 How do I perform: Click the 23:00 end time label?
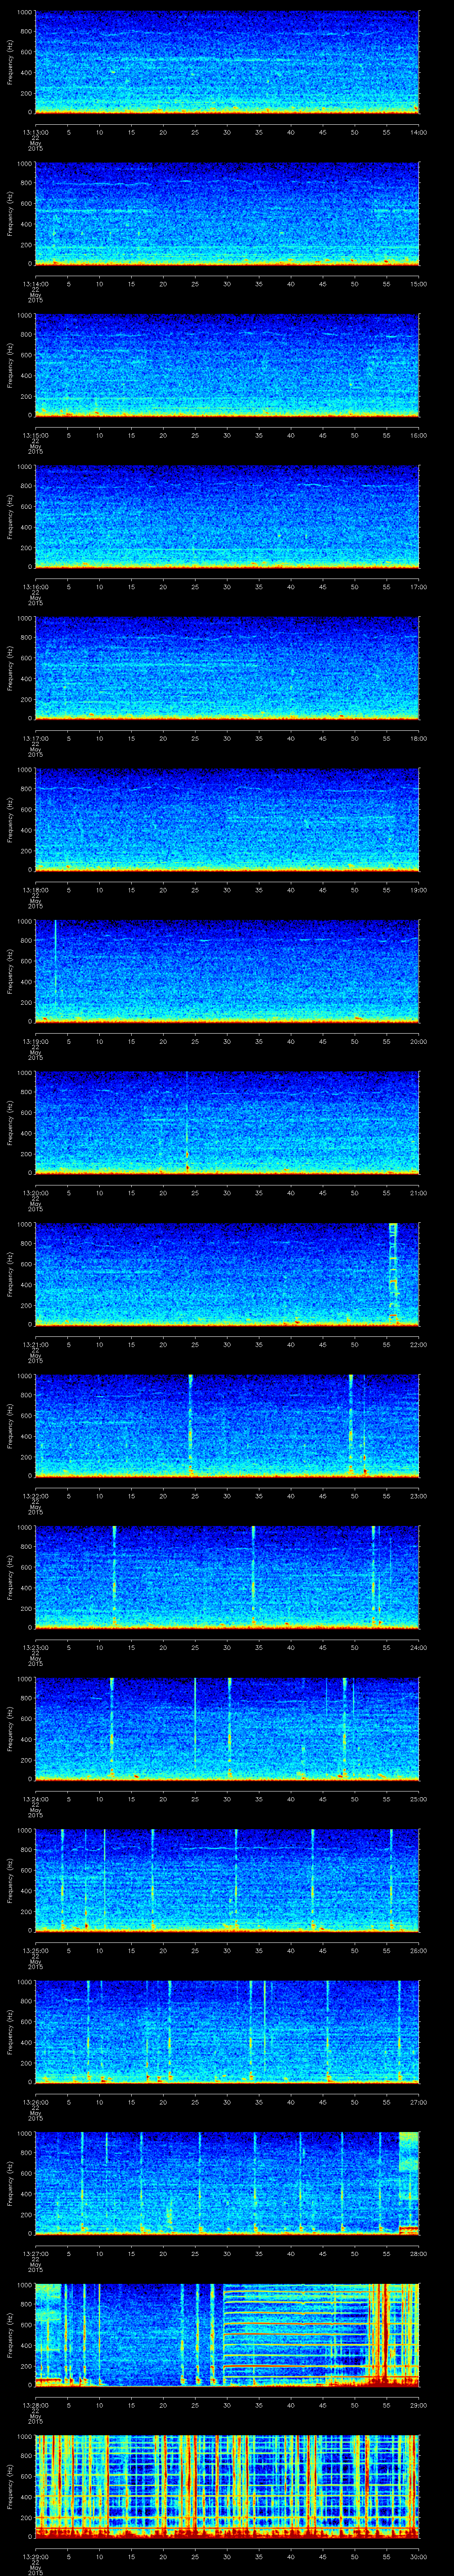pyautogui.click(x=418, y=1496)
